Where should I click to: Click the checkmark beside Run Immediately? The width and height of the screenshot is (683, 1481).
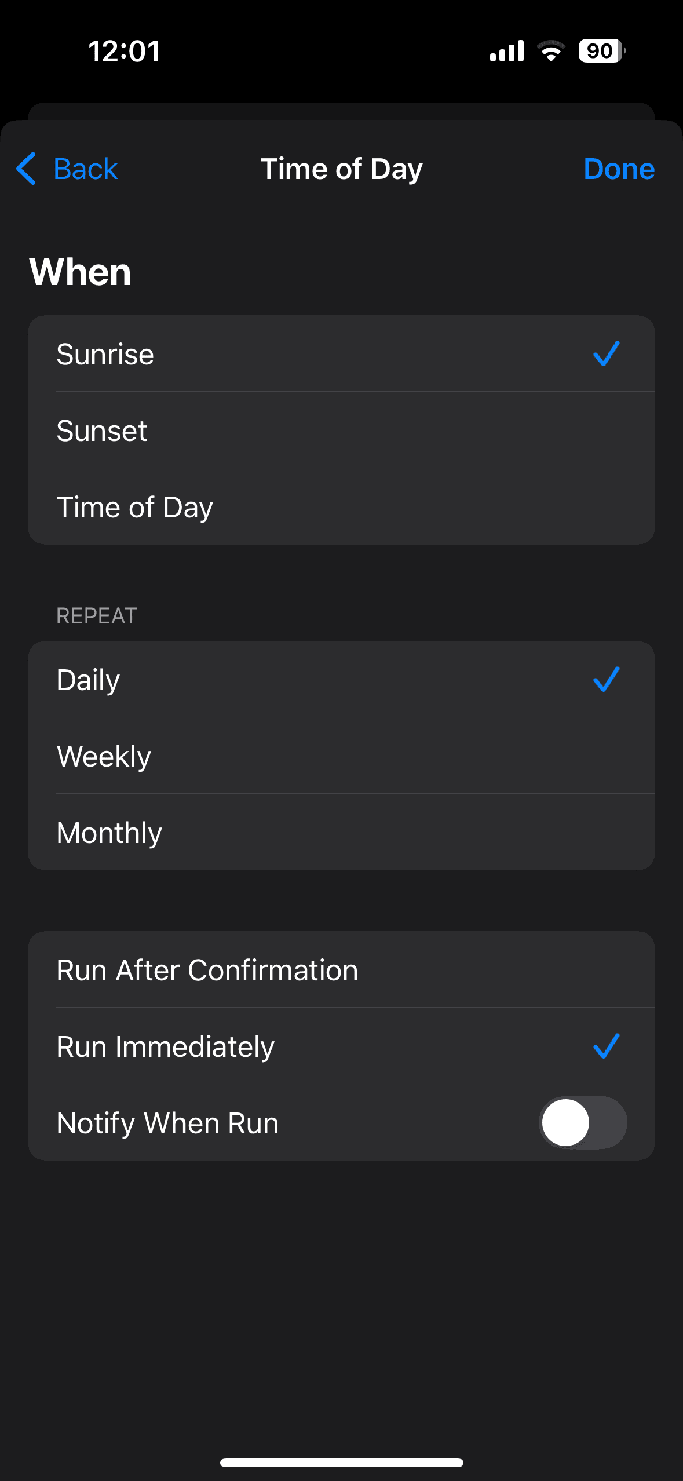pos(606,1046)
